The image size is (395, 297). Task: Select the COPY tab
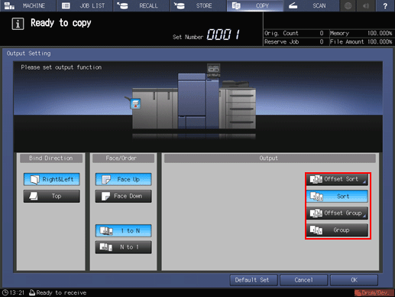coord(255,5)
